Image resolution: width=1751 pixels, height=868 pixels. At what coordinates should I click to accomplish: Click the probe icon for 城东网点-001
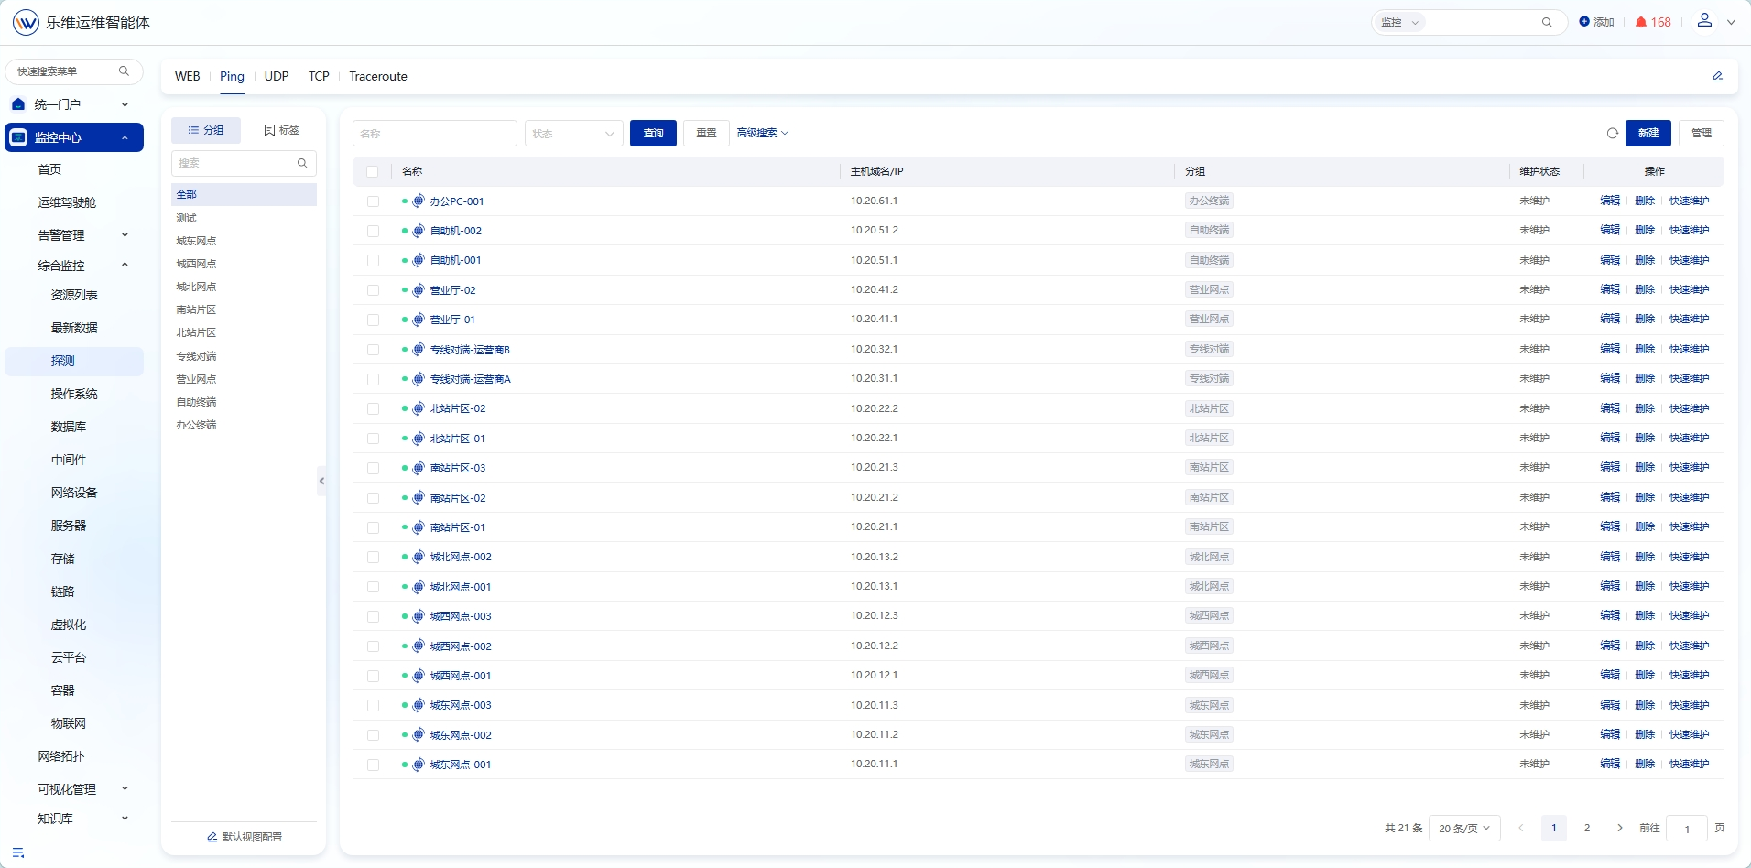pyautogui.click(x=419, y=765)
